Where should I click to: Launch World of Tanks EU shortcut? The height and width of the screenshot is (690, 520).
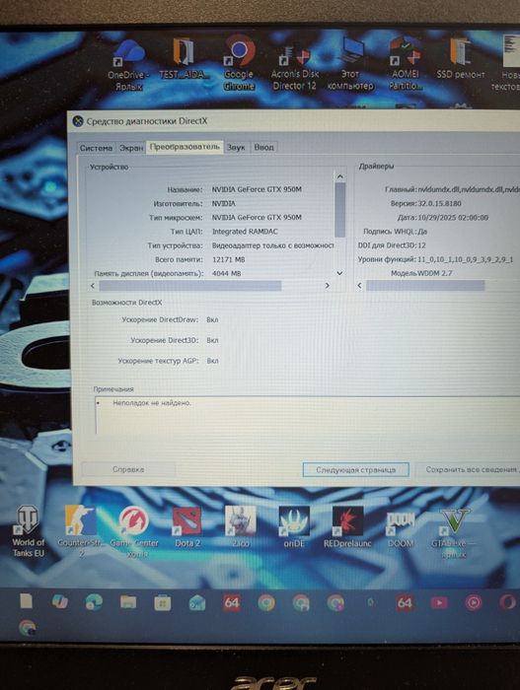click(x=28, y=531)
